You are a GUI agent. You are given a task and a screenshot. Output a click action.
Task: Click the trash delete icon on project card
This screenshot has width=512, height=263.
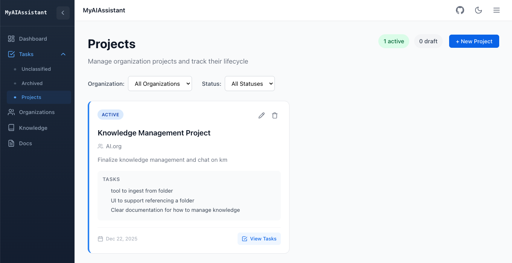pos(275,116)
